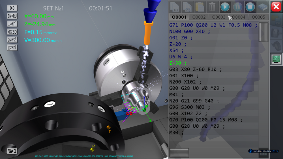
Task: Click code line G71 P100 Q200
Action: [213, 25]
